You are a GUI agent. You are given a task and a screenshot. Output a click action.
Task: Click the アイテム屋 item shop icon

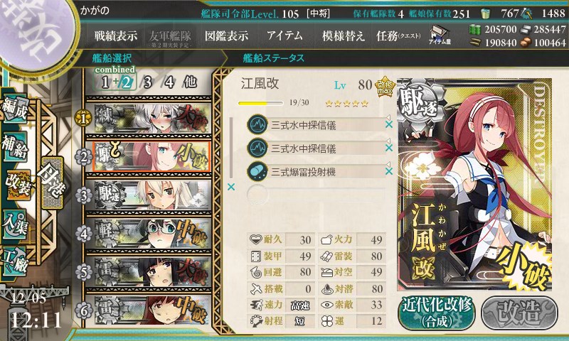coord(440,35)
